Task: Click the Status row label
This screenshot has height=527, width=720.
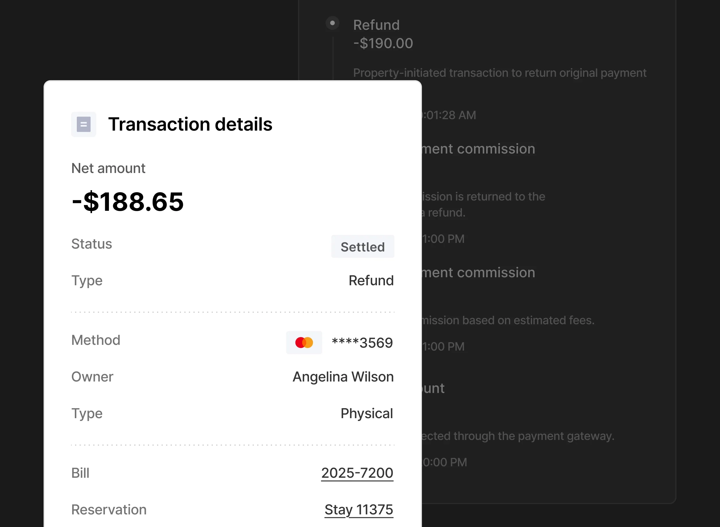Action: click(x=92, y=244)
